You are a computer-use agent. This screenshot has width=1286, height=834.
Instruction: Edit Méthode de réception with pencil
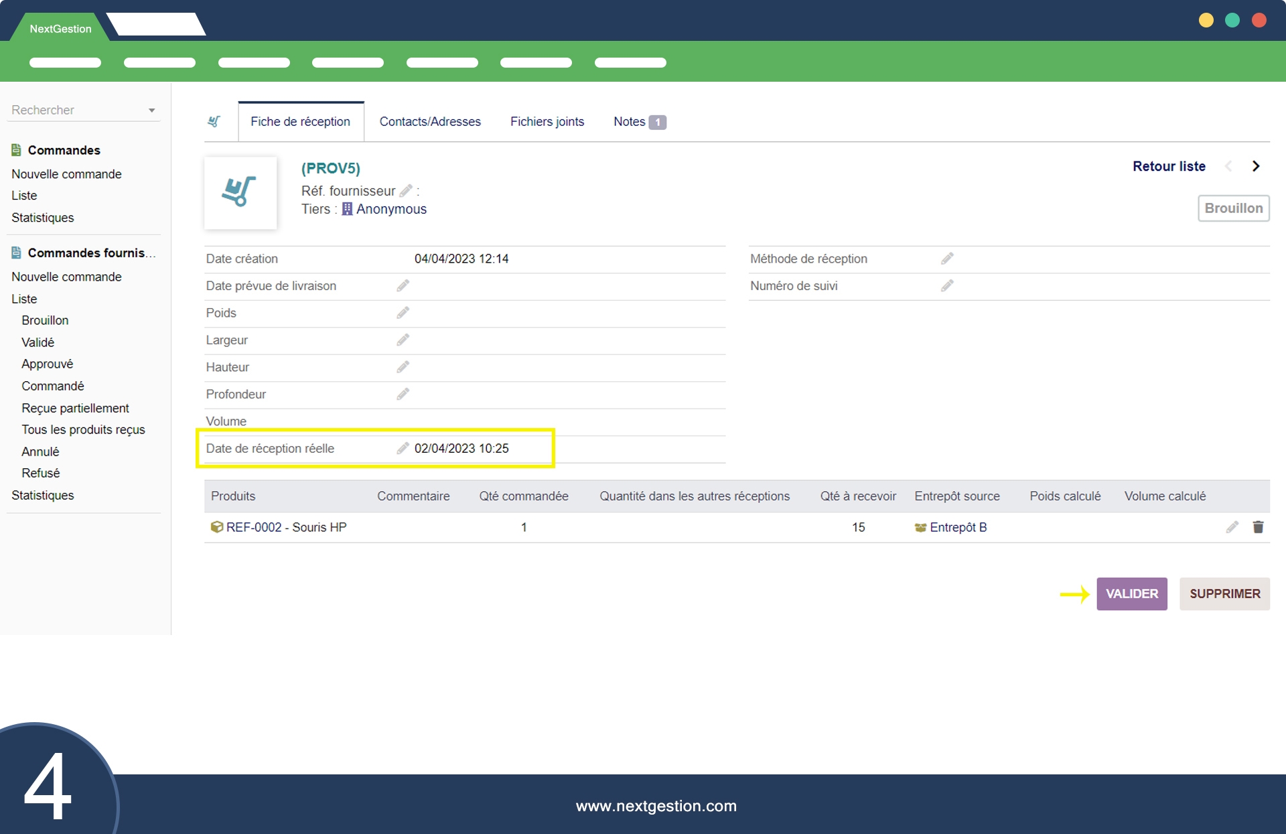(946, 259)
